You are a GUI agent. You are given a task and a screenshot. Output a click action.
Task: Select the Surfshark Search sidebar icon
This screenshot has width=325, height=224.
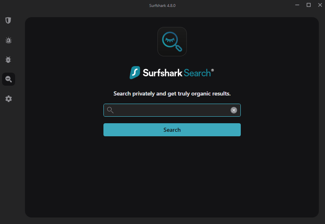[9, 79]
